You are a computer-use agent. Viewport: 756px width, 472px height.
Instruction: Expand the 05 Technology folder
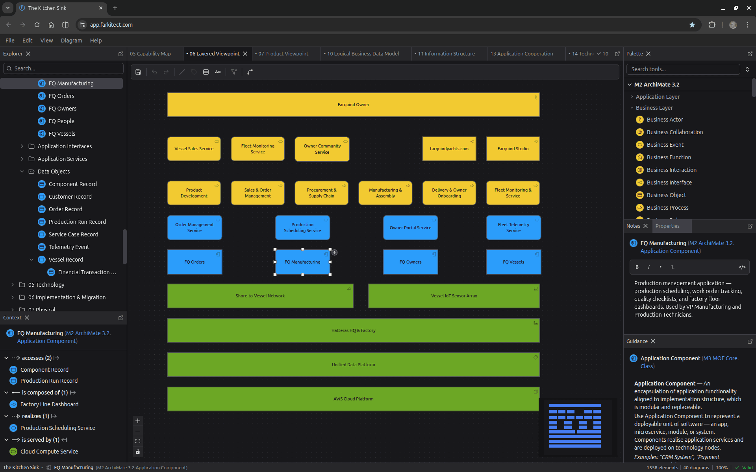[13, 285]
